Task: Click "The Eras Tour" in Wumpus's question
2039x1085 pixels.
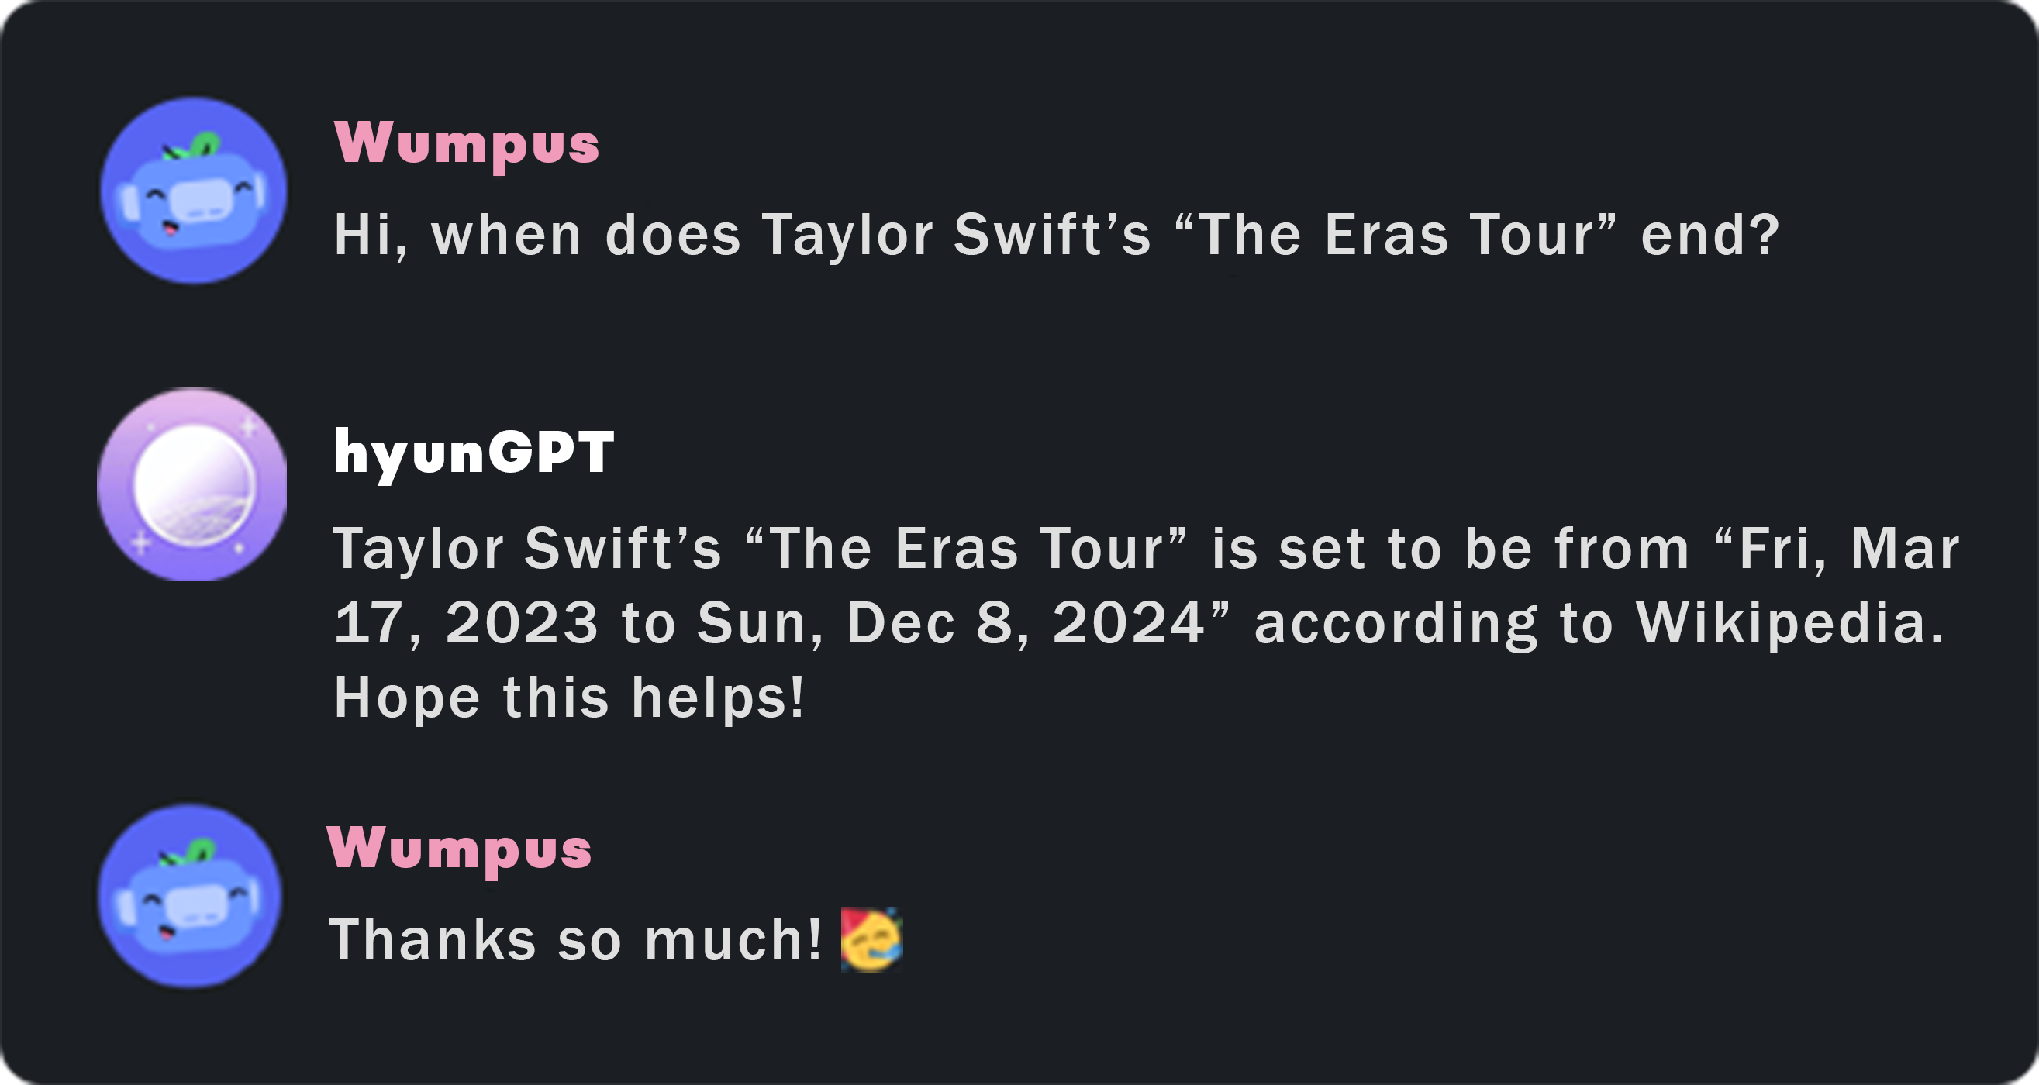Action: 1396,236
